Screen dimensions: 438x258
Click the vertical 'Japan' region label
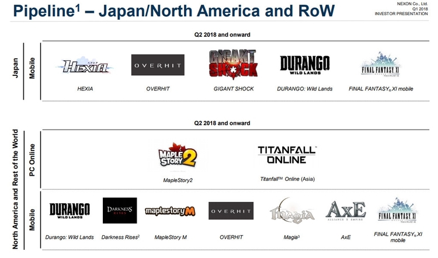[15, 68]
